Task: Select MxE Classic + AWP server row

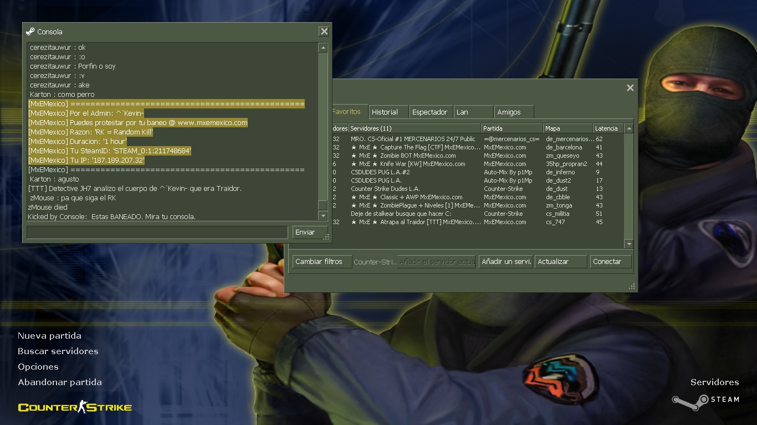Action: tap(478, 197)
